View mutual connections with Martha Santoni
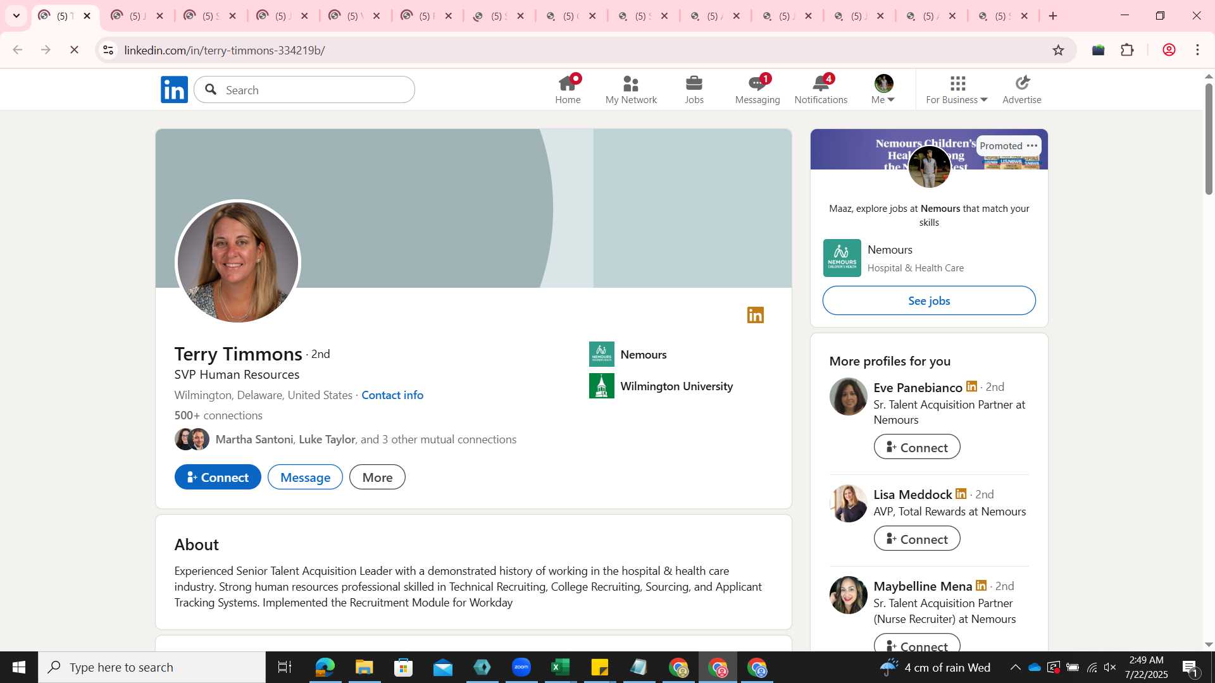This screenshot has height=683, width=1215. tap(366, 439)
